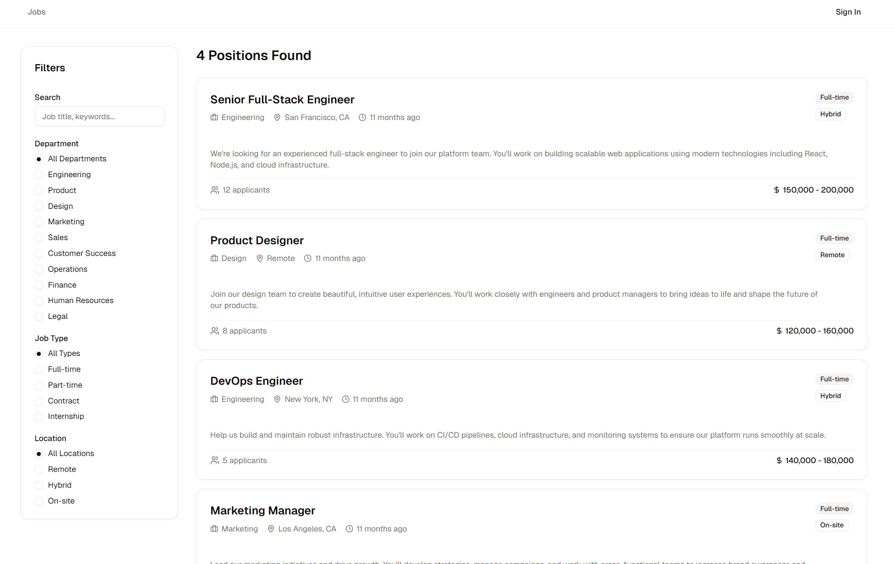Click the Remote badge on Product Designer
Viewport: 895px width, 564px height.
pyautogui.click(x=832, y=255)
